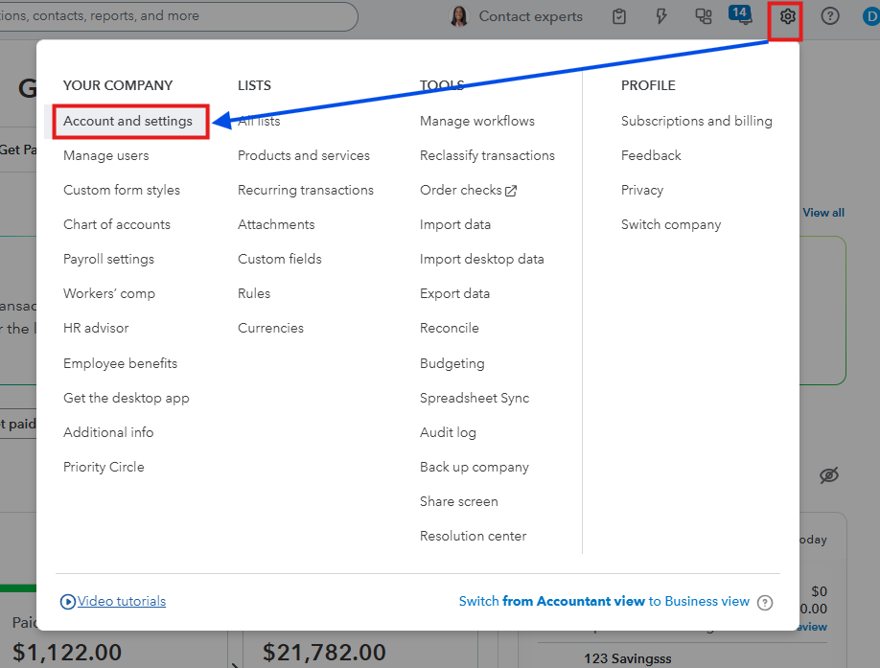Open Reconcile tool
Screen dimensions: 880x668
pyautogui.click(x=449, y=328)
